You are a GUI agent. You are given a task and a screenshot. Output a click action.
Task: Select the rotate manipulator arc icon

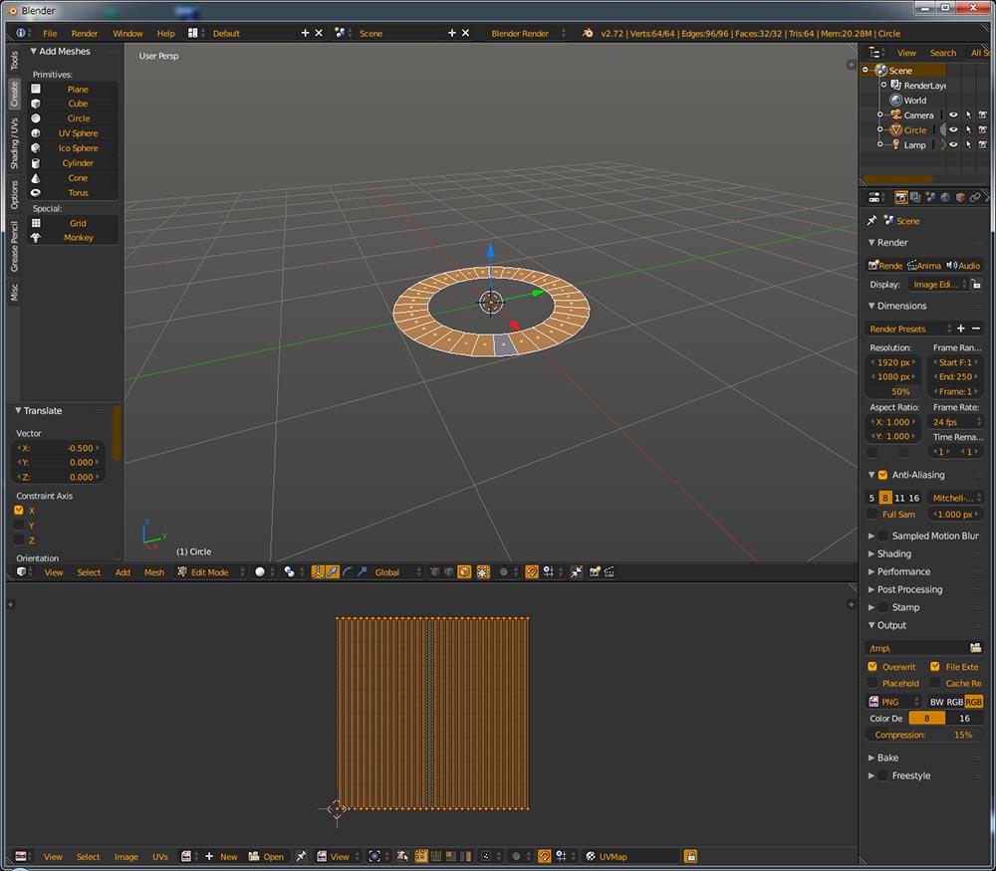click(347, 572)
